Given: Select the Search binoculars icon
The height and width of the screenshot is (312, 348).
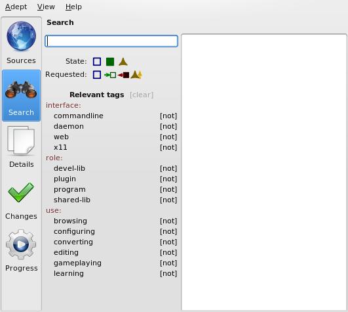Looking at the screenshot, I should [x=21, y=90].
